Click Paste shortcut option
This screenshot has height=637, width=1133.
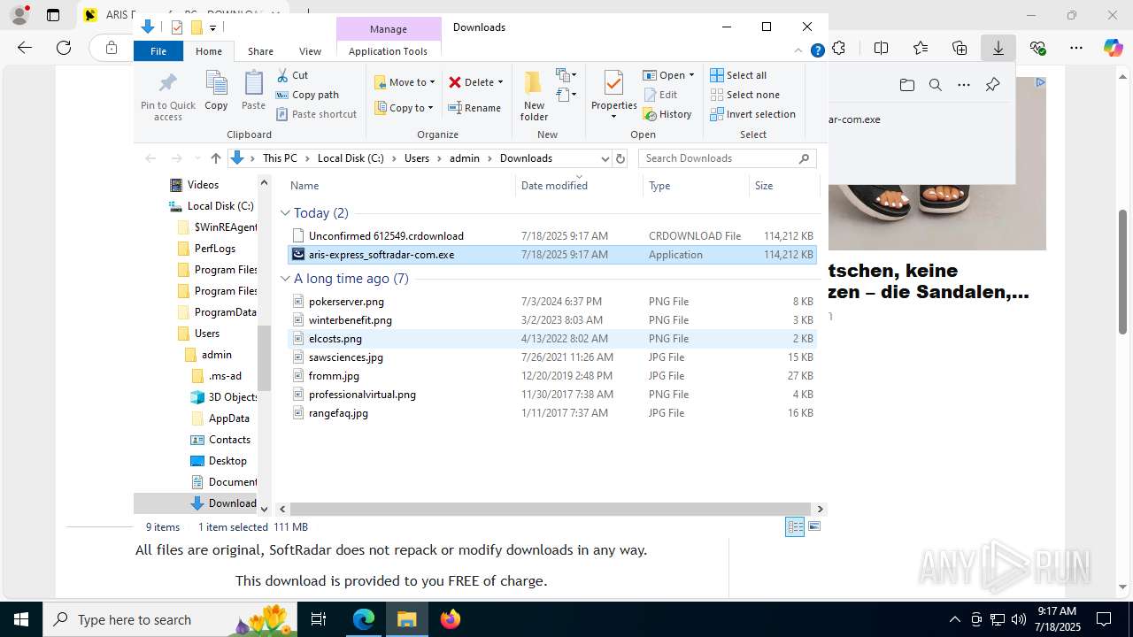click(x=316, y=114)
